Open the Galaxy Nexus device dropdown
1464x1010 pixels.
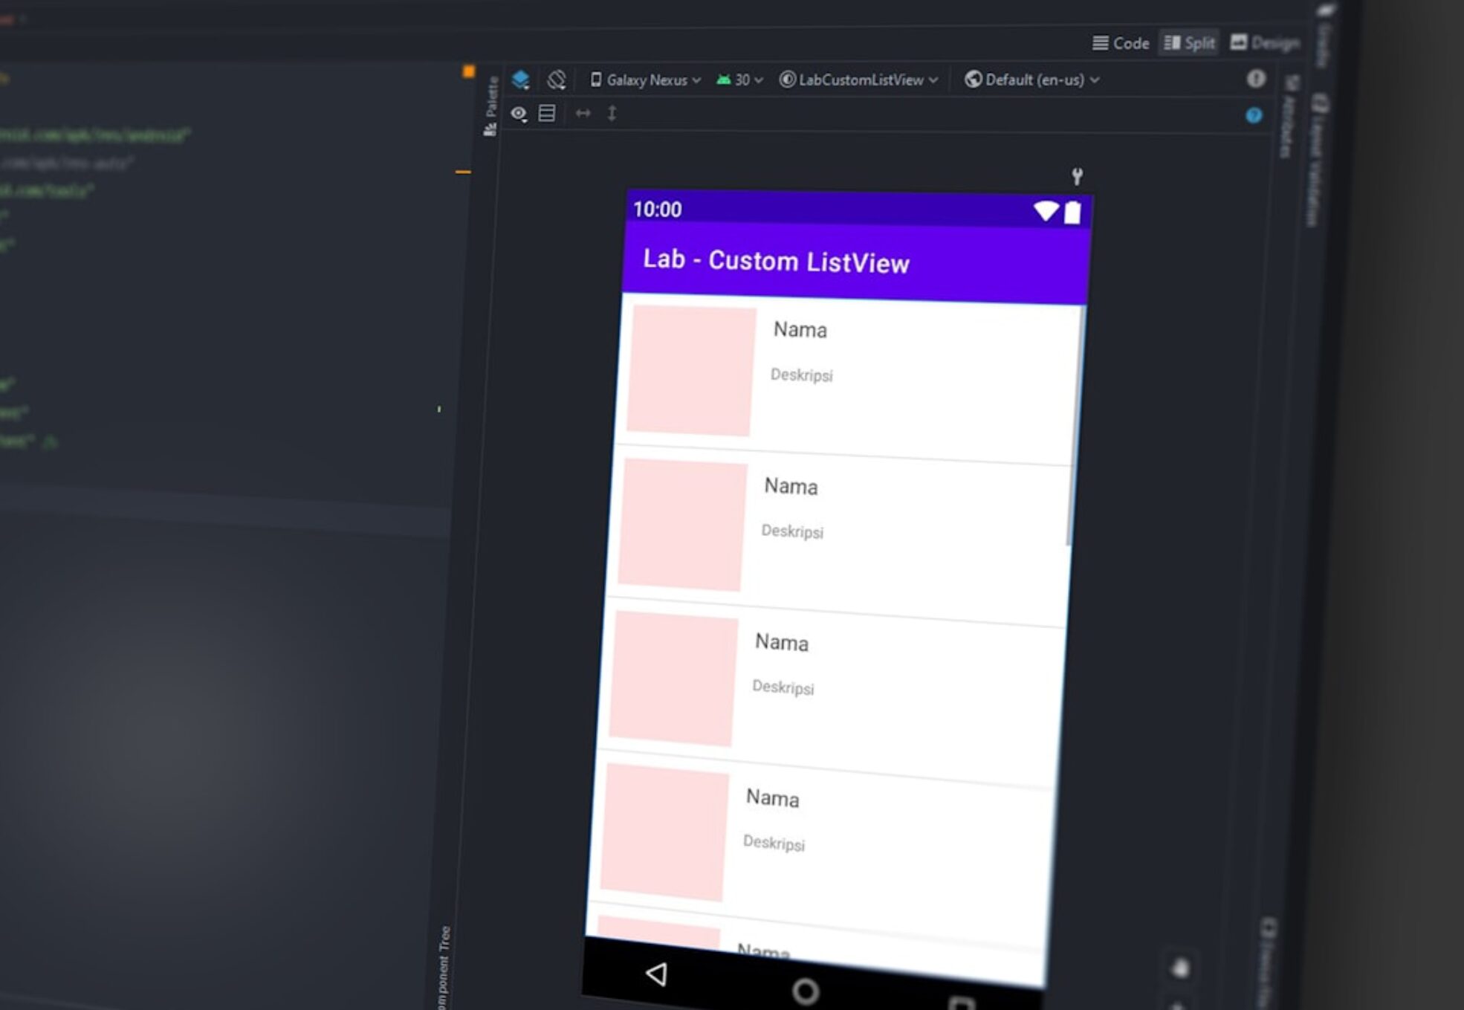(645, 80)
